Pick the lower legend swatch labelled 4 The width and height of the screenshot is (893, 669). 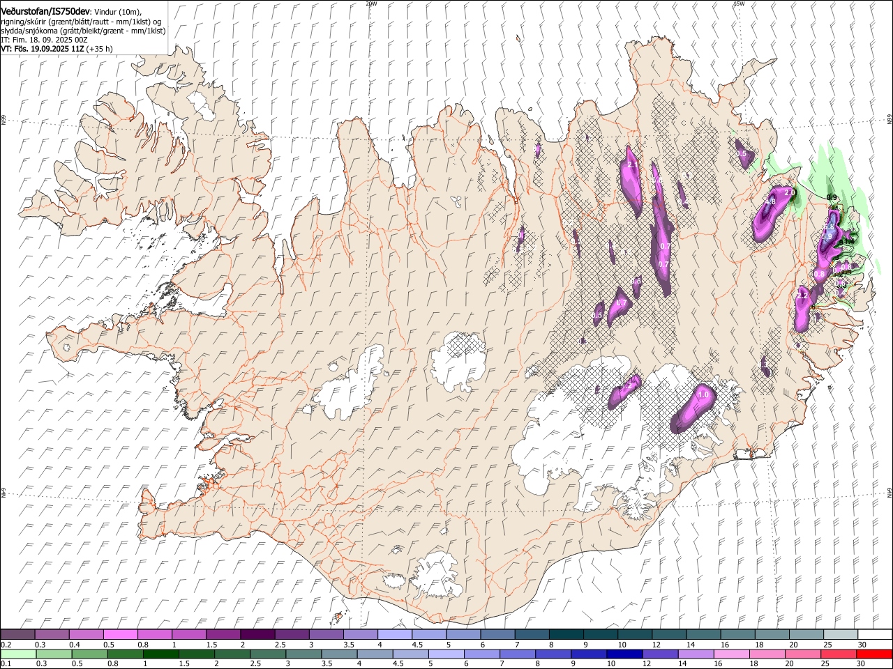pyautogui.click(x=374, y=654)
